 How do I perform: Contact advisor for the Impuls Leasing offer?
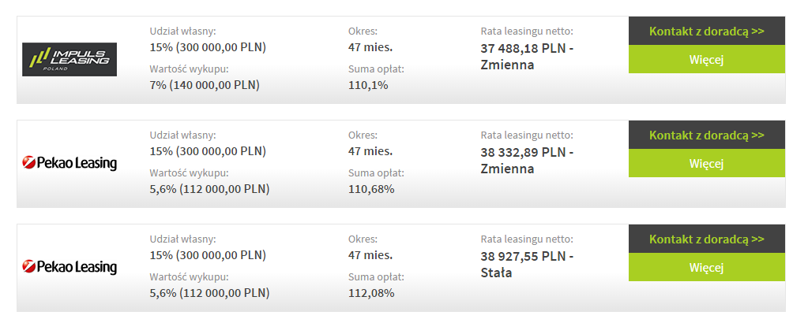(706, 31)
